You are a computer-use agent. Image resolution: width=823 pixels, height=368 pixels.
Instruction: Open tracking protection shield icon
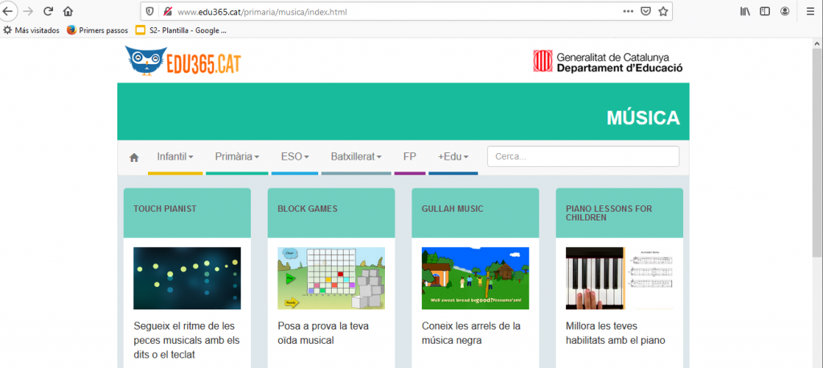pyautogui.click(x=149, y=12)
